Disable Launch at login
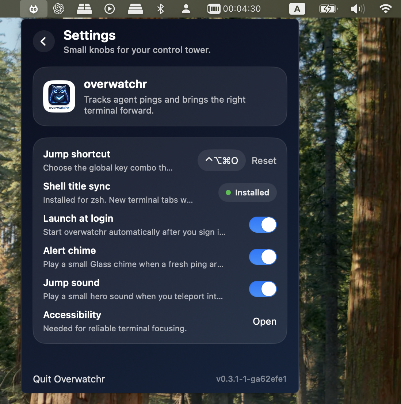Screen dimensions: 401x404 (x=263, y=225)
